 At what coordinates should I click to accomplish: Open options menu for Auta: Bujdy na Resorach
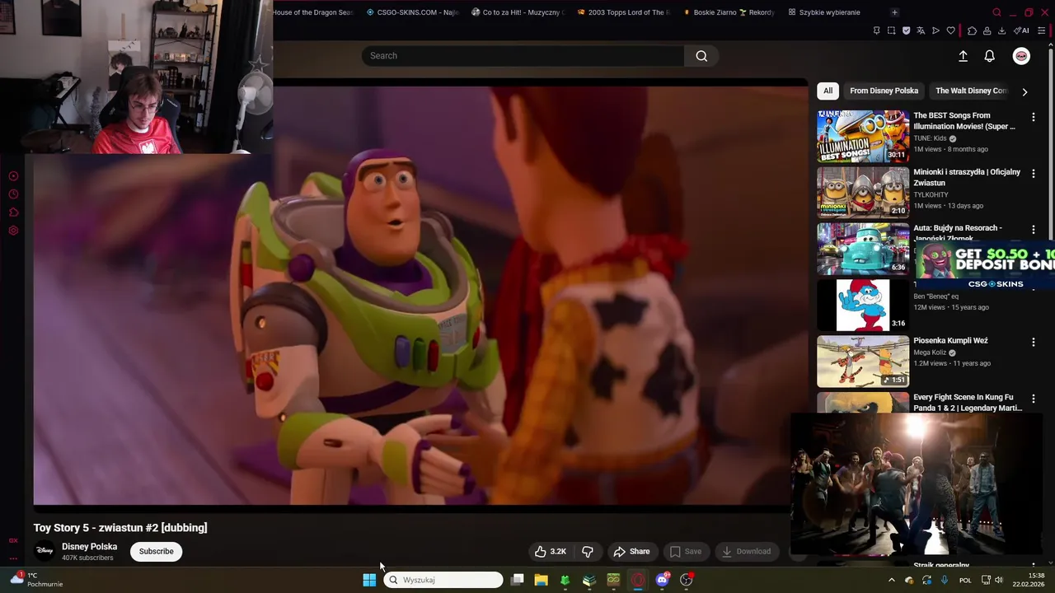(1033, 229)
